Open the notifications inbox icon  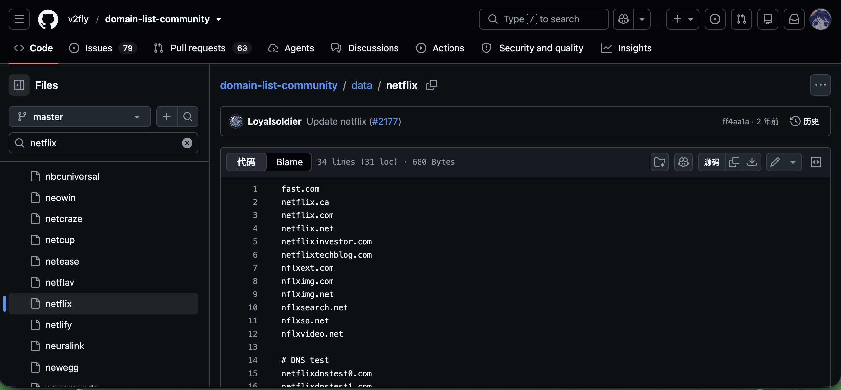pyautogui.click(x=794, y=19)
